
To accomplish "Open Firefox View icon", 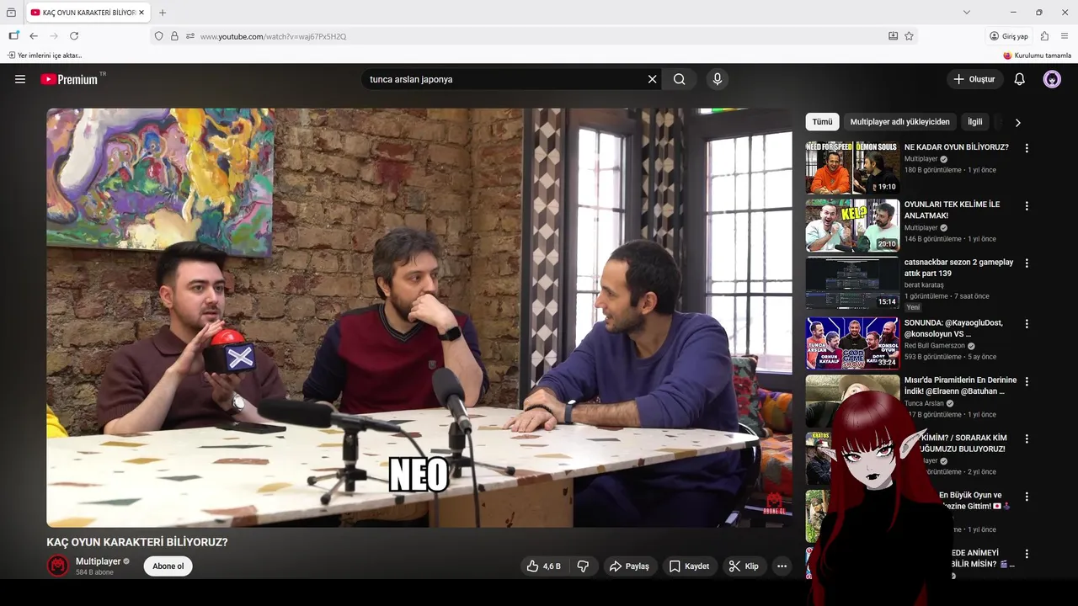I will coord(11,13).
